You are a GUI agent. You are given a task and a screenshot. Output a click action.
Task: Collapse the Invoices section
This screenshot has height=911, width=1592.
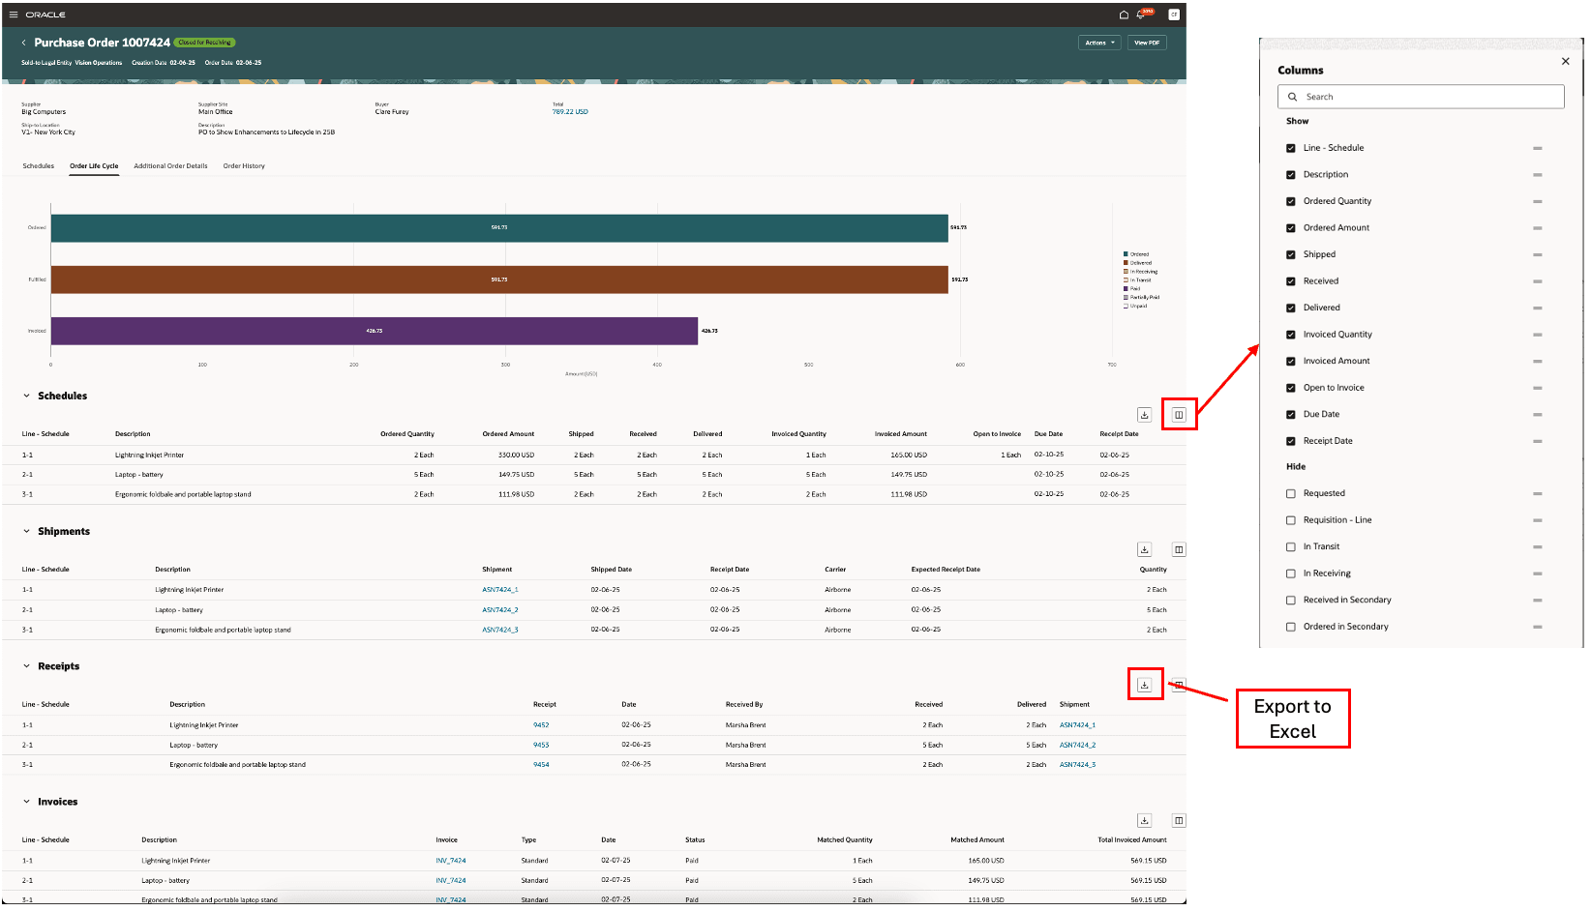25,802
